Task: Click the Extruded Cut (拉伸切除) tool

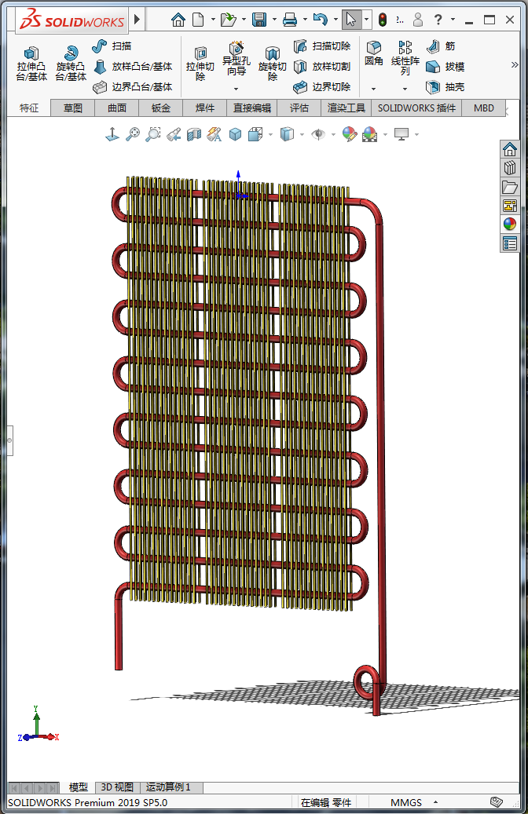Action: 200,64
